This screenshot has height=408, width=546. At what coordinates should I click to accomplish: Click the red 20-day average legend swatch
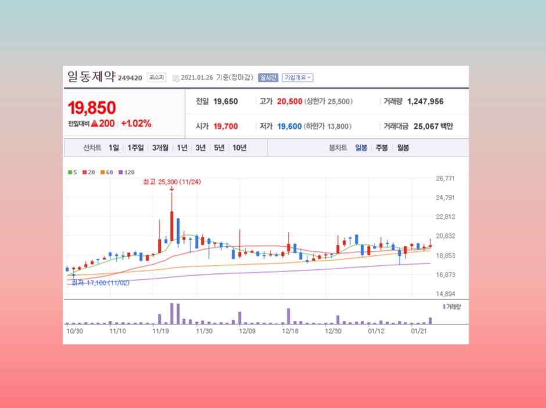tap(85, 172)
